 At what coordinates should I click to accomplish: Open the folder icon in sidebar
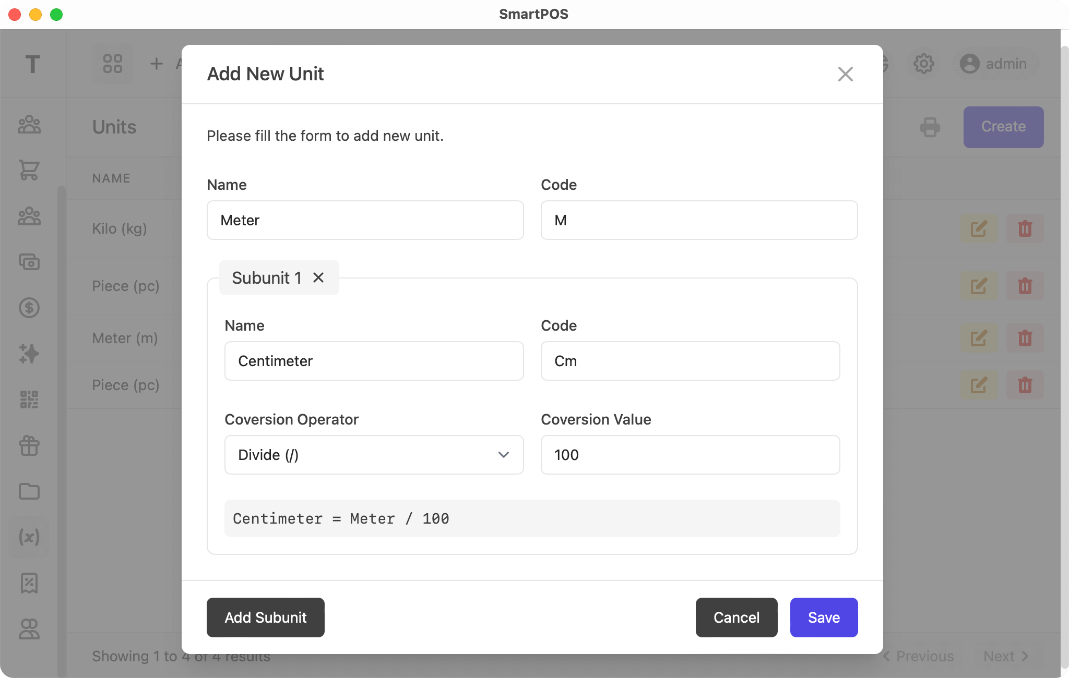click(29, 491)
